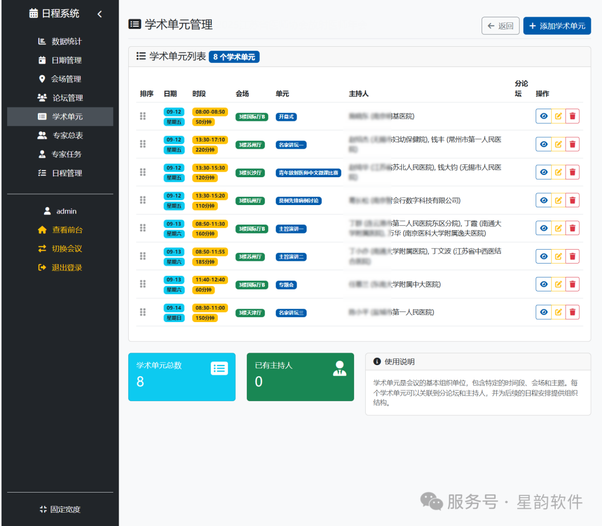Click the 使用说明 info icon
Screen dimensions: 602x526
[x=377, y=362]
